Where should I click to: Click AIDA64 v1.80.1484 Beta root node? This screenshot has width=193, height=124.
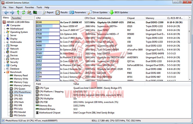click(x=18, y=22)
